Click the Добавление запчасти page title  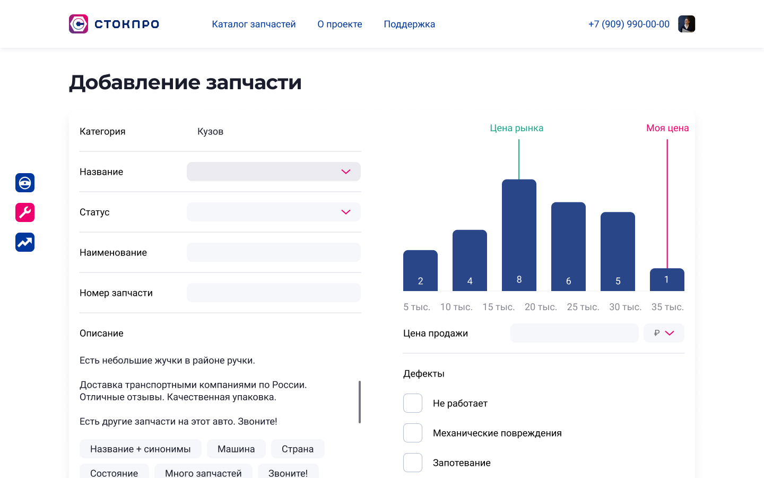click(x=185, y=82)
